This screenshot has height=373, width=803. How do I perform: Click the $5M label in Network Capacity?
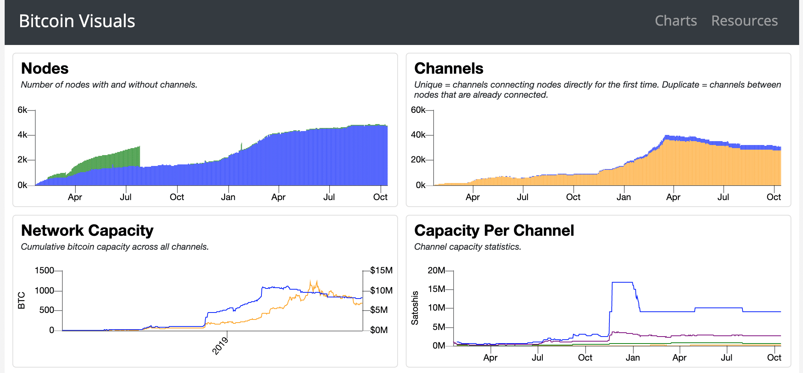(379, 310)
